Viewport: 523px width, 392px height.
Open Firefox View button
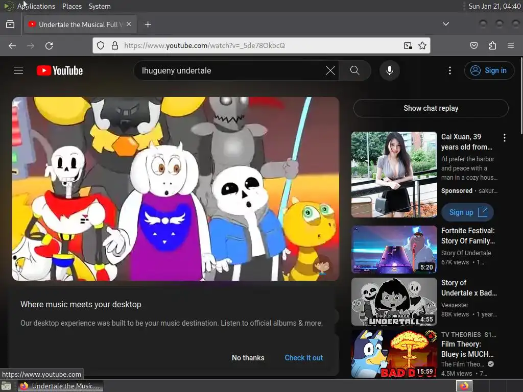click(x=10, y=24)
